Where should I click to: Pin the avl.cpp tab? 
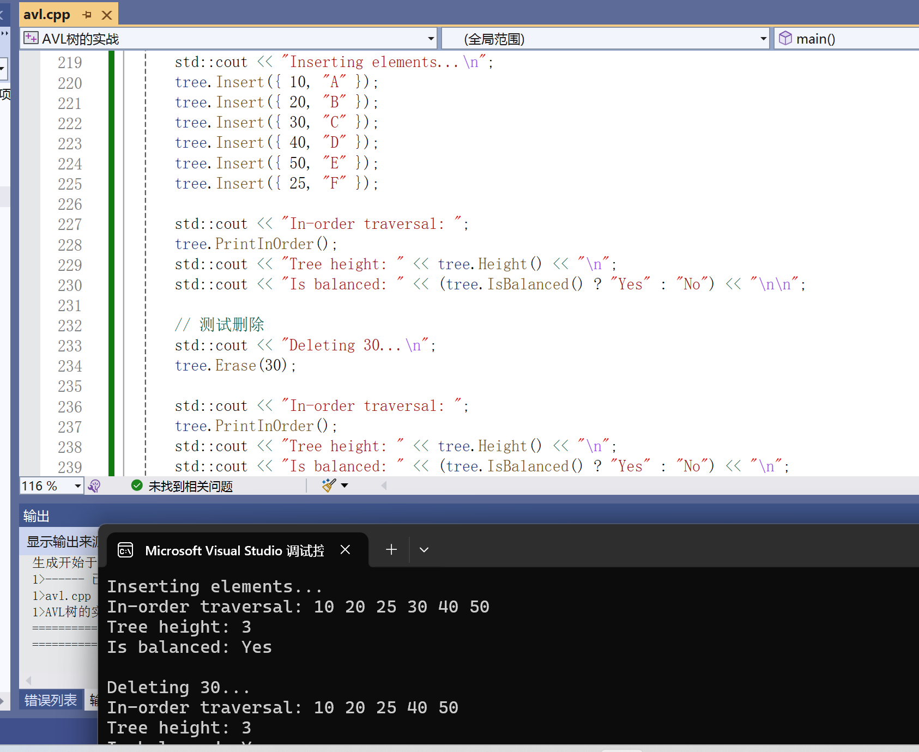click(87, 15)
